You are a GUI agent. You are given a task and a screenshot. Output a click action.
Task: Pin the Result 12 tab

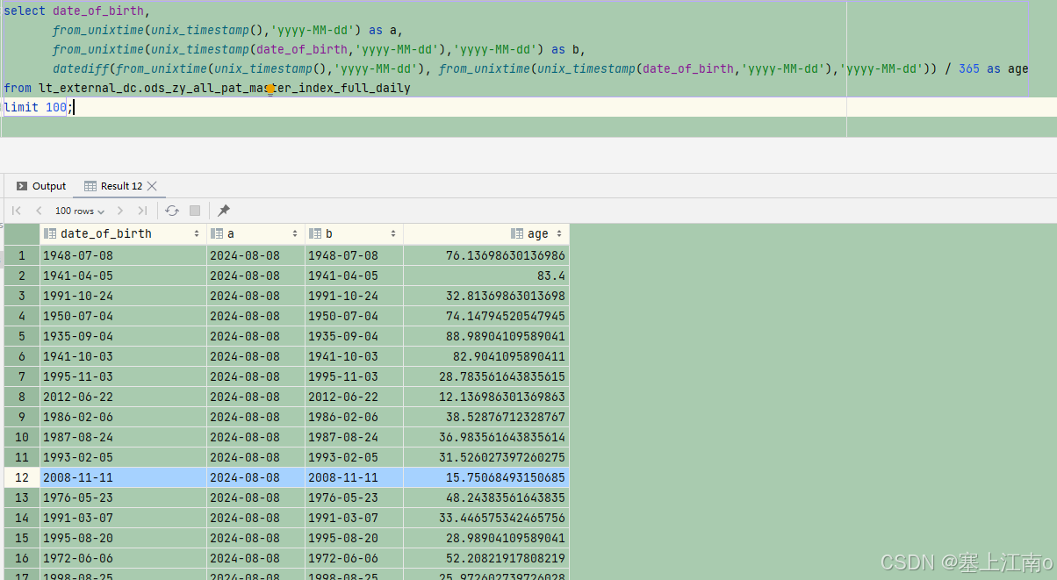[224, 211]
